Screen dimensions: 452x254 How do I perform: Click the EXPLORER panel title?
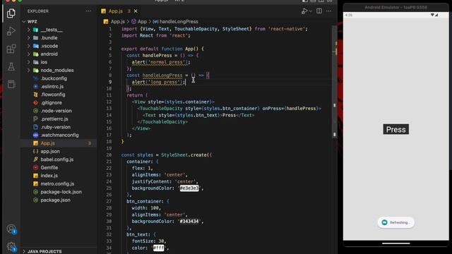click(x=38, y=11)
